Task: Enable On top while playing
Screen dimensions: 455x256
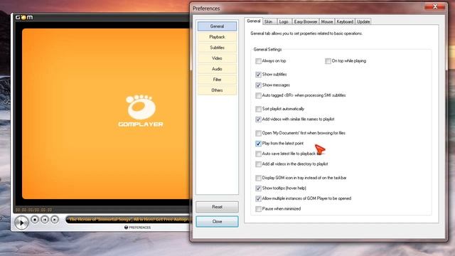Action: click(x=328, y=61)
